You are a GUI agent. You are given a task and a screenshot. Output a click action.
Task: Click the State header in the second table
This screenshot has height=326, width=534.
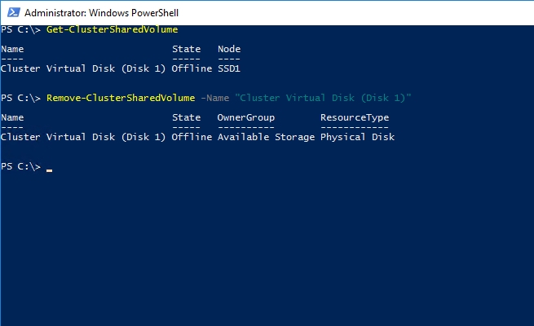[x=187, y=117]
